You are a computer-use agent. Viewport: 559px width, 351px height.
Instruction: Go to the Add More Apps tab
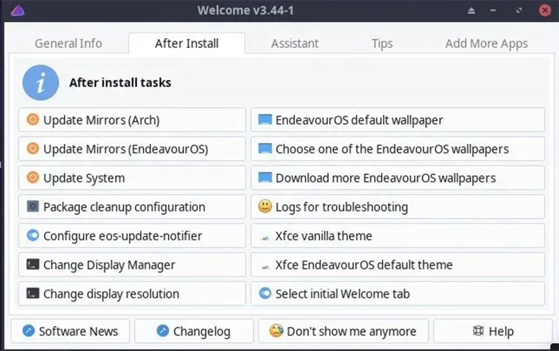(486, 43)
